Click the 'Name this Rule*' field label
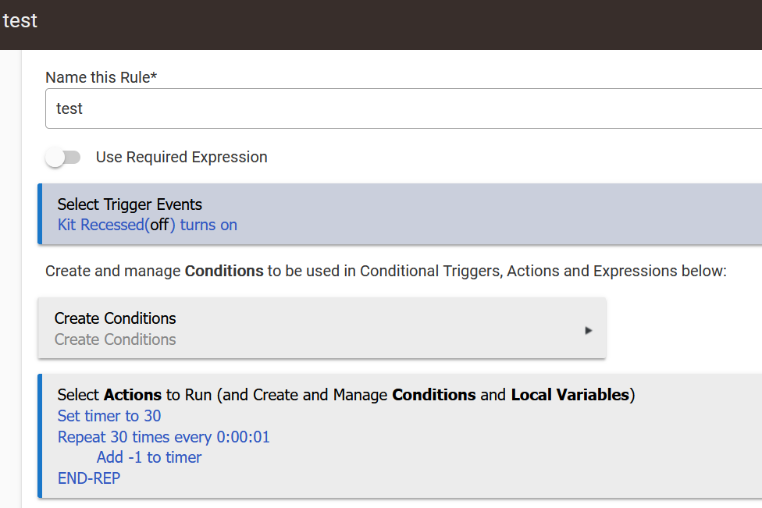The image size is (762, 508). [x=101, y=77]
